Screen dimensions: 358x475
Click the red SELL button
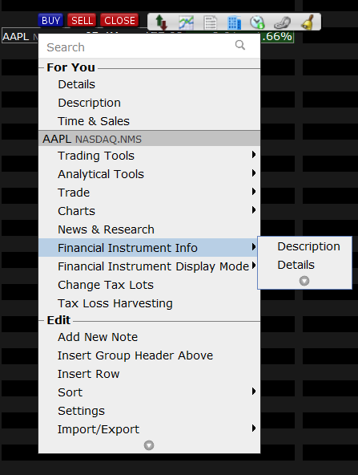pos(82,20)
